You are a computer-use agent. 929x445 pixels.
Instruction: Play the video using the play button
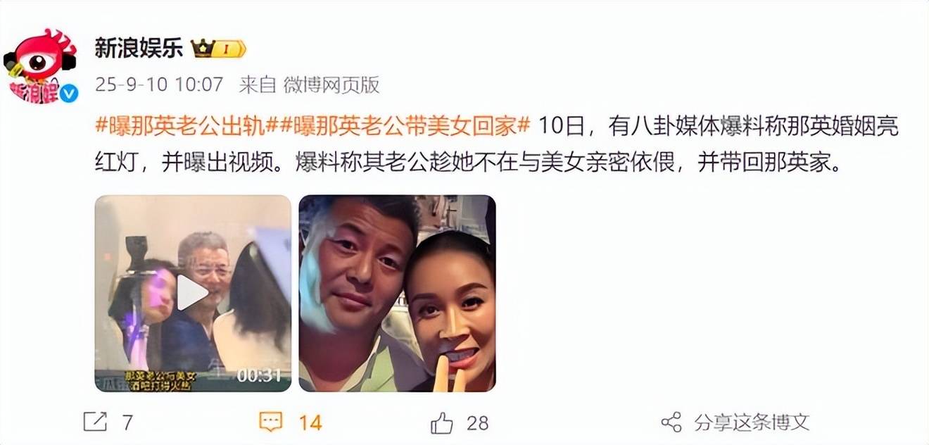(x=191, y=293)
